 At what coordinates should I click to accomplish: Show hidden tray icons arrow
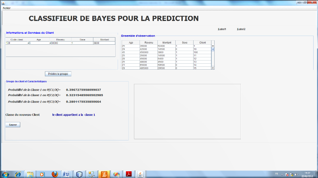282,174
